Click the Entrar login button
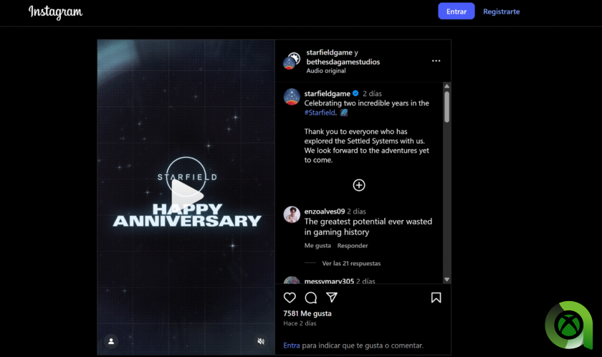Image resolution: width=602 pixels, height=357 pixels. 456,11
